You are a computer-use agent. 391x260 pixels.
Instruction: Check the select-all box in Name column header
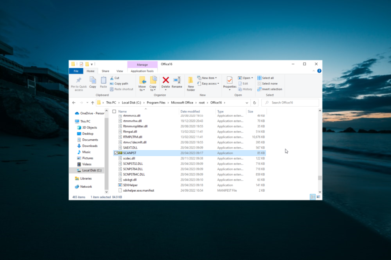click(x=115, y=111)
